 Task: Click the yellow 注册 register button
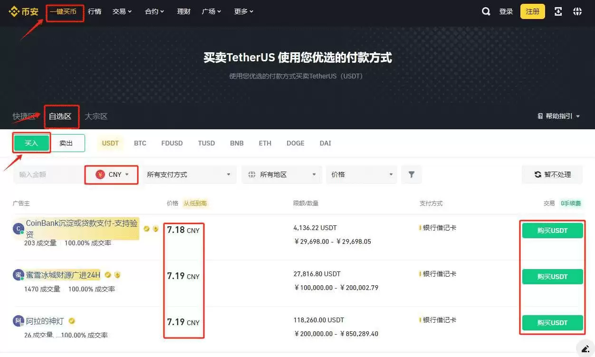coord(532,11)
